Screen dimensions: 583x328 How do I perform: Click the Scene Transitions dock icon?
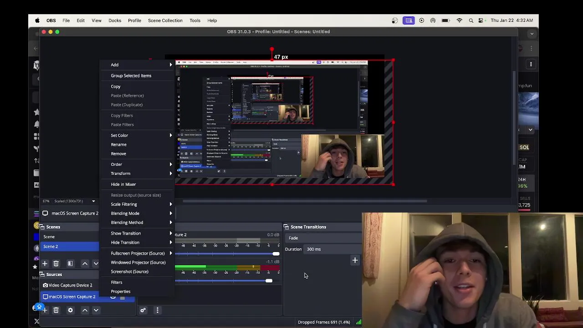(286, 227)
